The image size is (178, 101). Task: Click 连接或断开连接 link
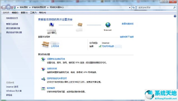coord(127,37)
